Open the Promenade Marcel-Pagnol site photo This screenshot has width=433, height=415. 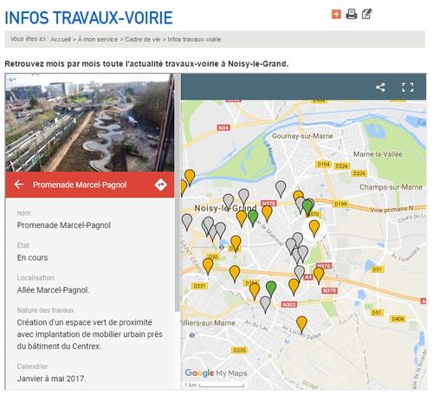90,122
